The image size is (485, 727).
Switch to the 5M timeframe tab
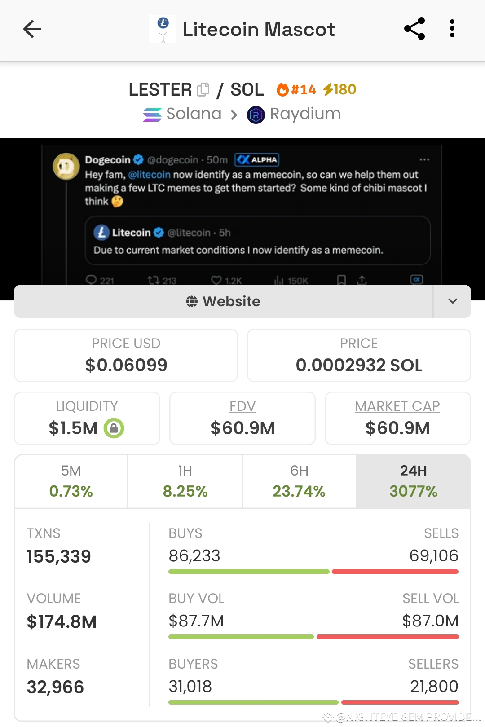click(x=71, y=480)
